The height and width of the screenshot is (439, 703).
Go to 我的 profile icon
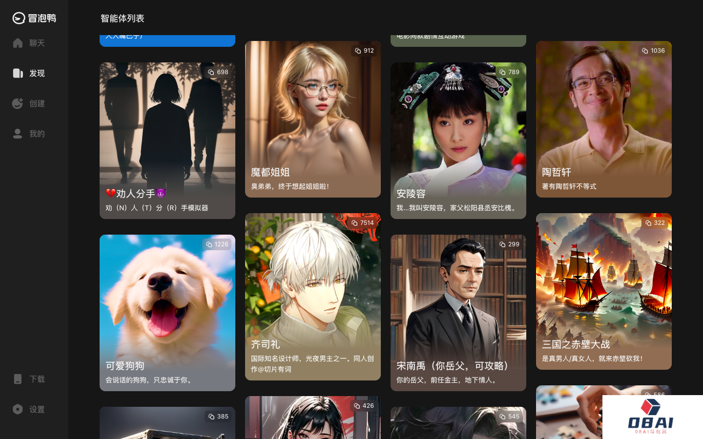point(18,134)
